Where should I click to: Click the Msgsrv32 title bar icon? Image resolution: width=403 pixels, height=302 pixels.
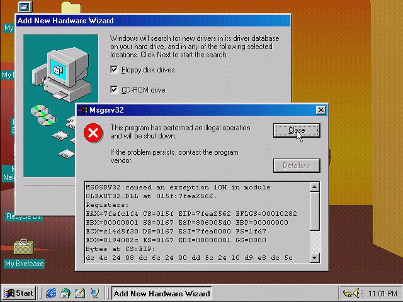82,110
